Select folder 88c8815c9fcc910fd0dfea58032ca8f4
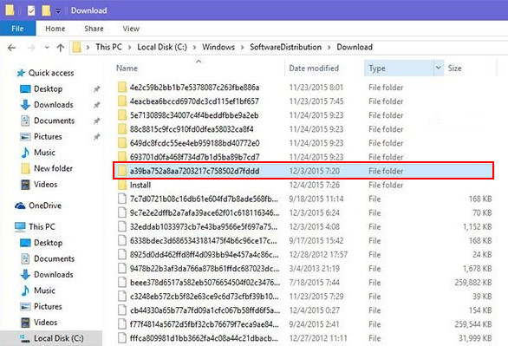Viewport: 508px width, 346px height. [x=192, y=129]
